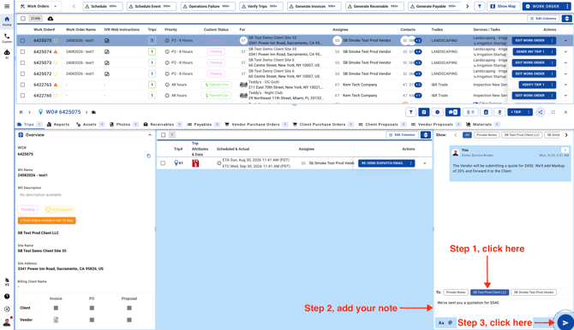Image resolution: width=574 pixels, height=330 pixels.
Task: Click the warning triangle beside work order 6425074
Action: coord(56,51)
